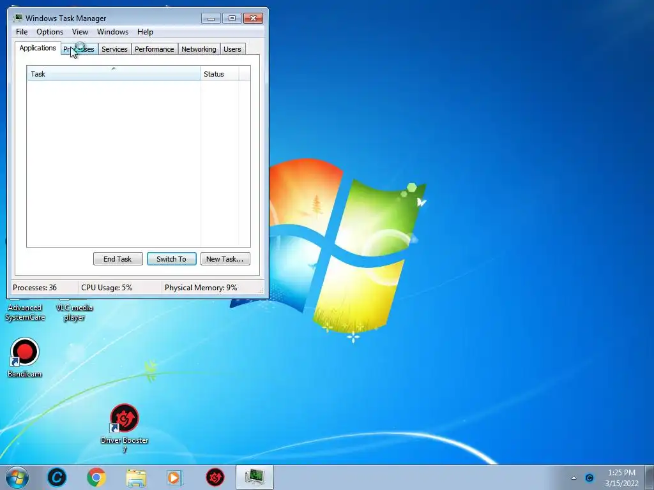Show hidden system tray icons arrow
The width and height of the screenshot is (654, 490).
[x=574, y=478]
